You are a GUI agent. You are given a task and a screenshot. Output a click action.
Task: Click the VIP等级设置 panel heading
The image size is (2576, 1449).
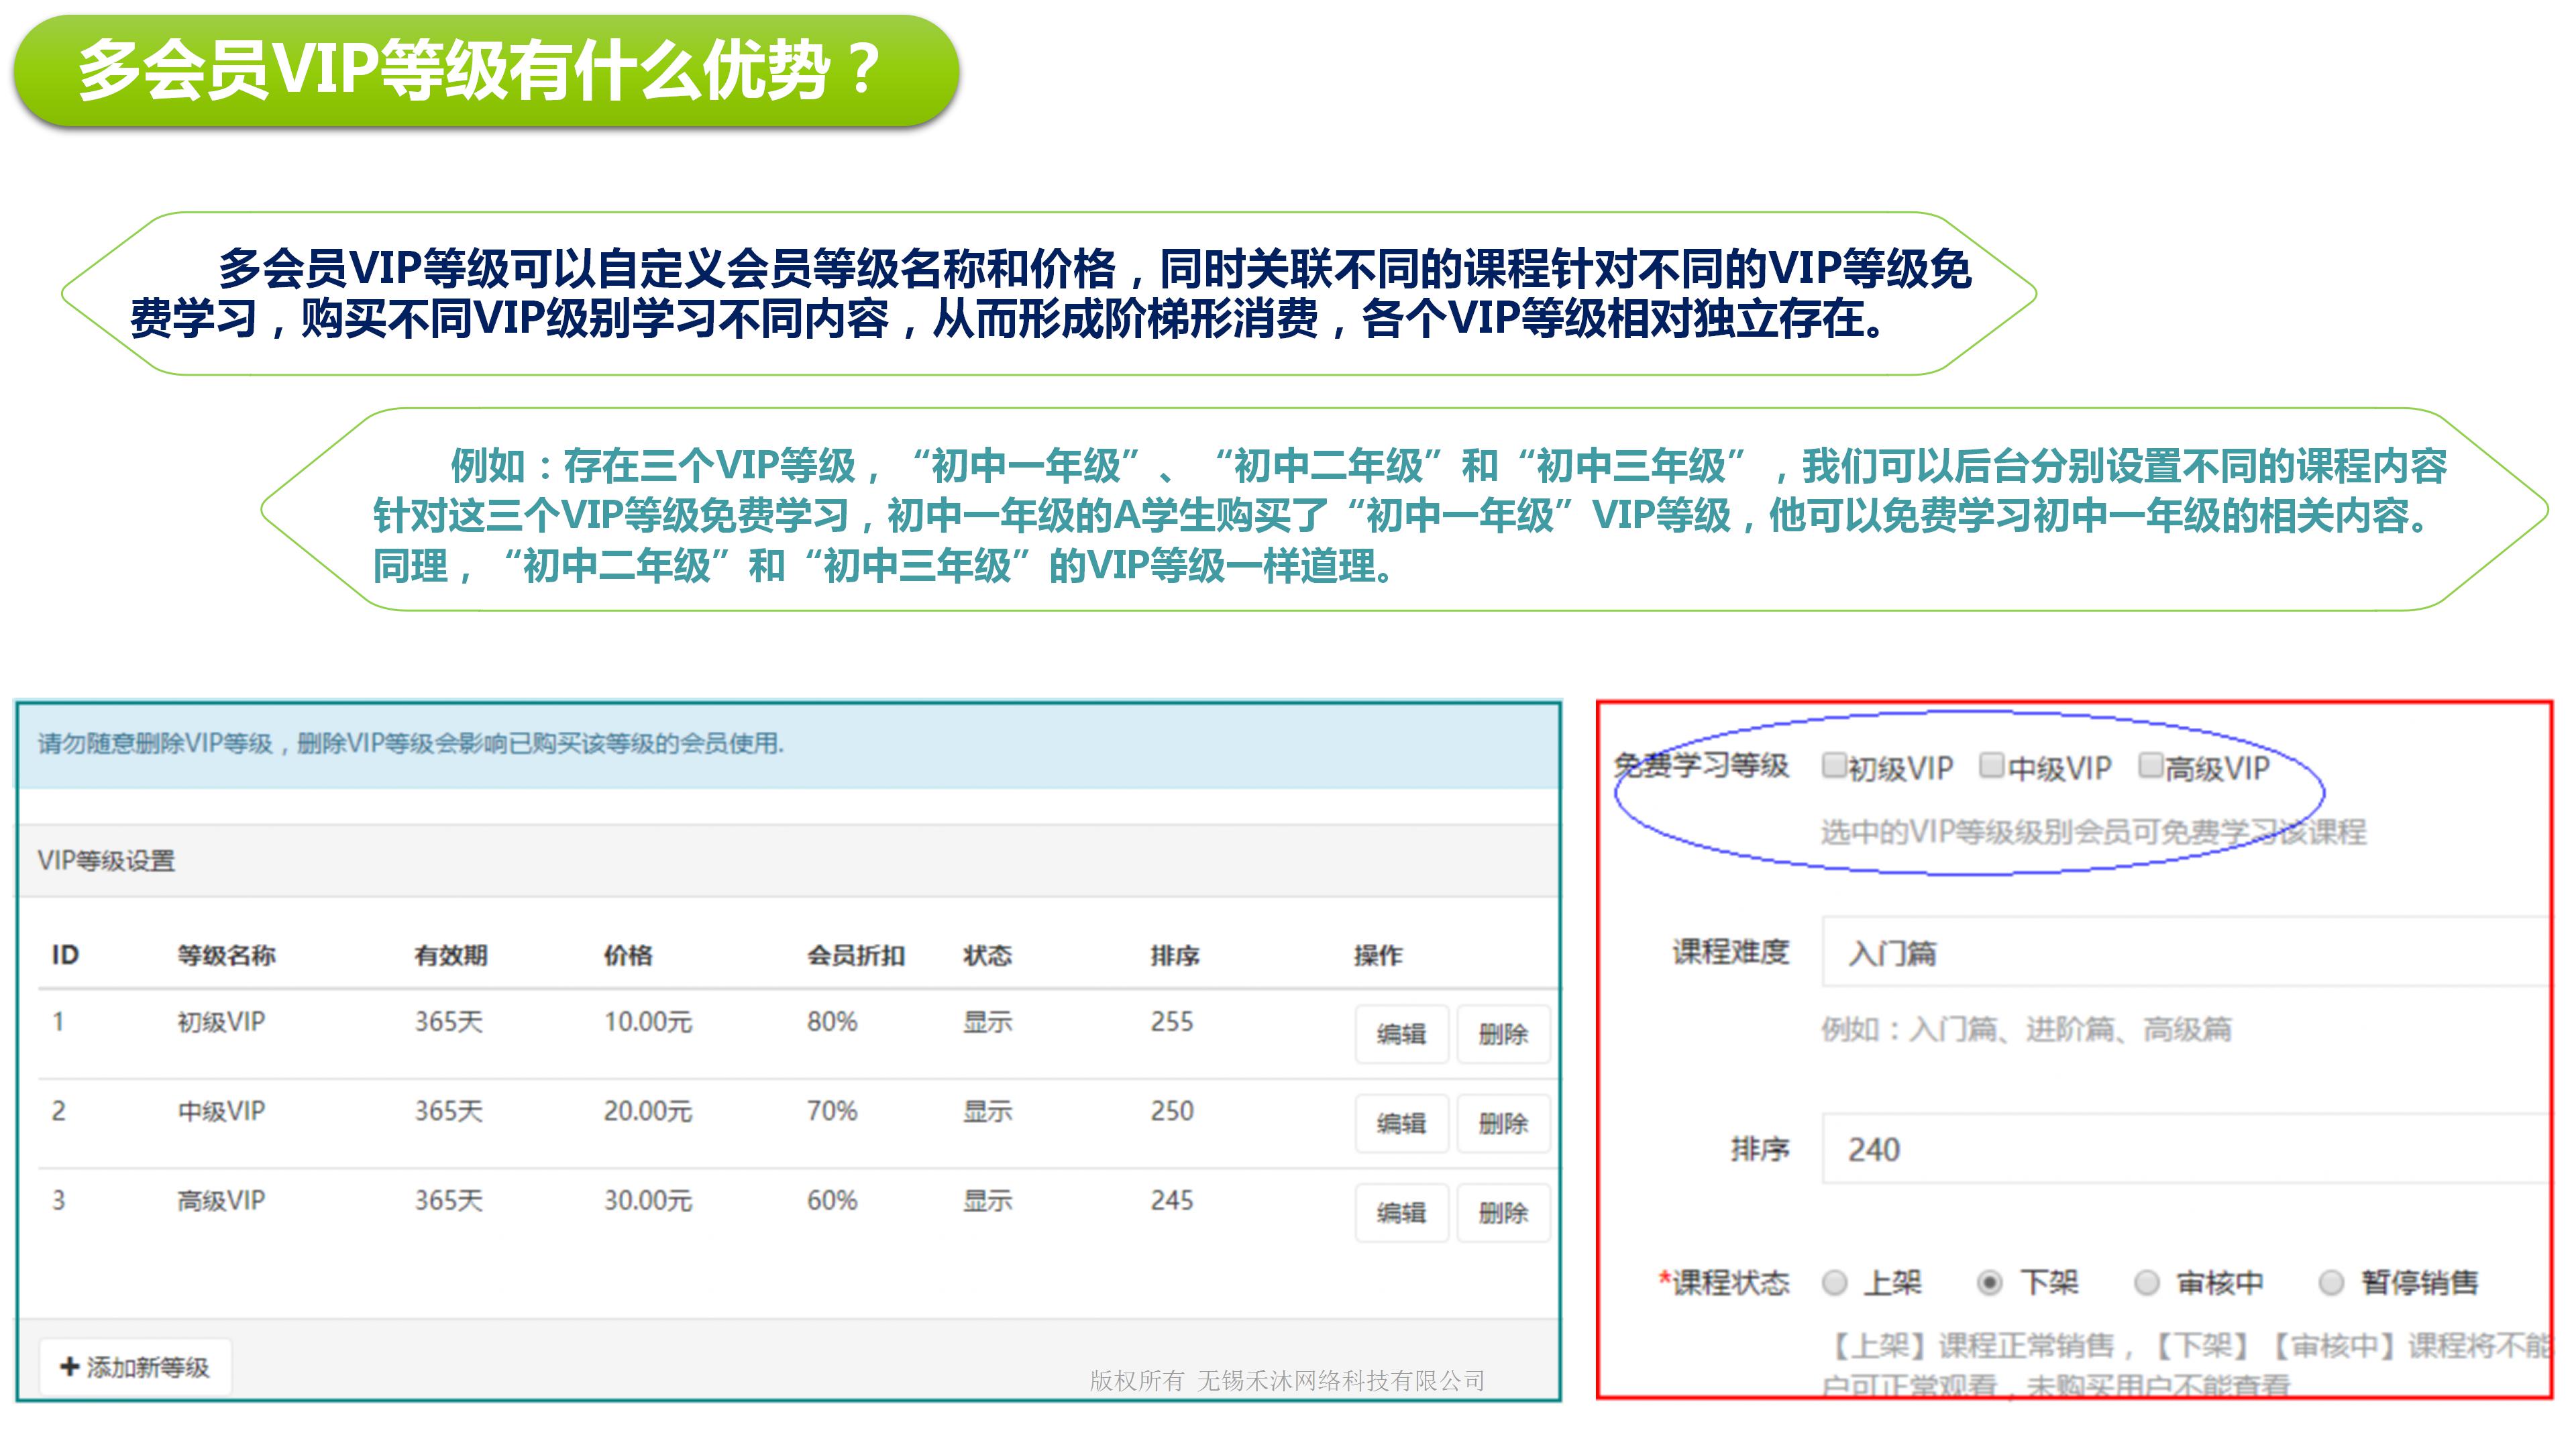(107, 861)
